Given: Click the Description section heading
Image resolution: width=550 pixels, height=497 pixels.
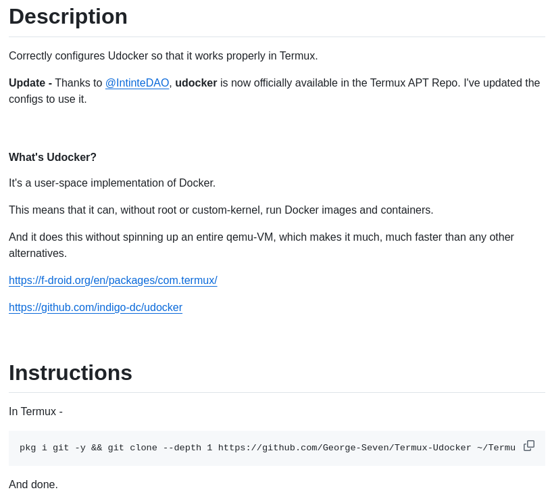Looking at the screenshot, I should click(x=68, y=16).
